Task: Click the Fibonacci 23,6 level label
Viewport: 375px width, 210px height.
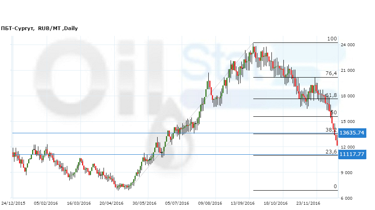Action: pyautogui.click(x=331, y=151)
